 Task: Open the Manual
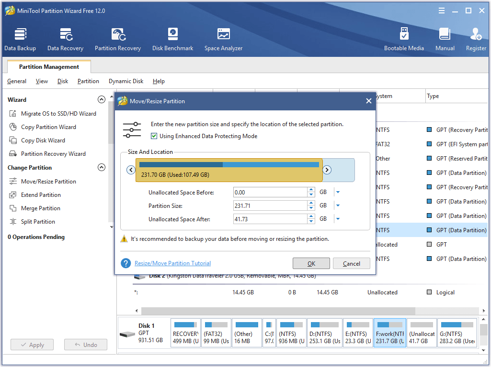point(445,39)
